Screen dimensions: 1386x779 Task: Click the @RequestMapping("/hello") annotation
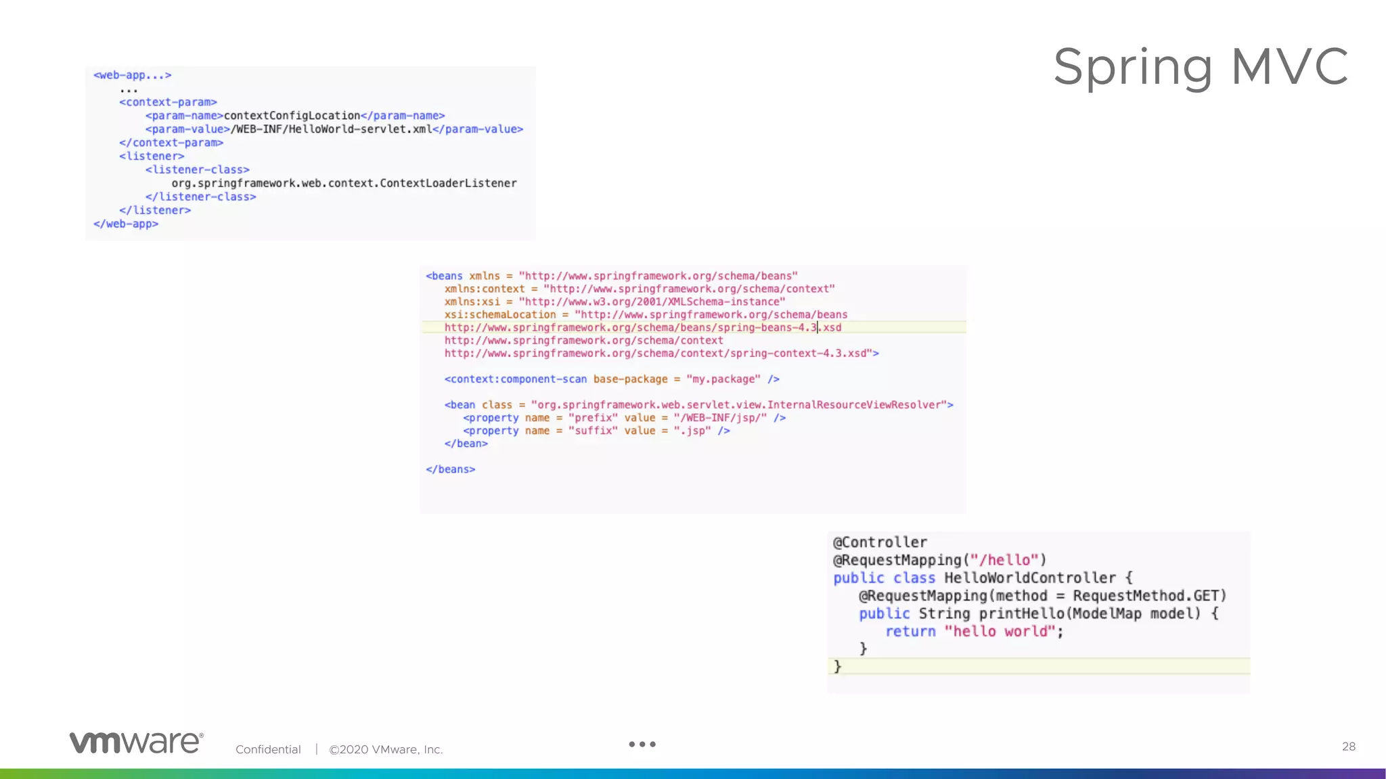[x=939, y=560]
